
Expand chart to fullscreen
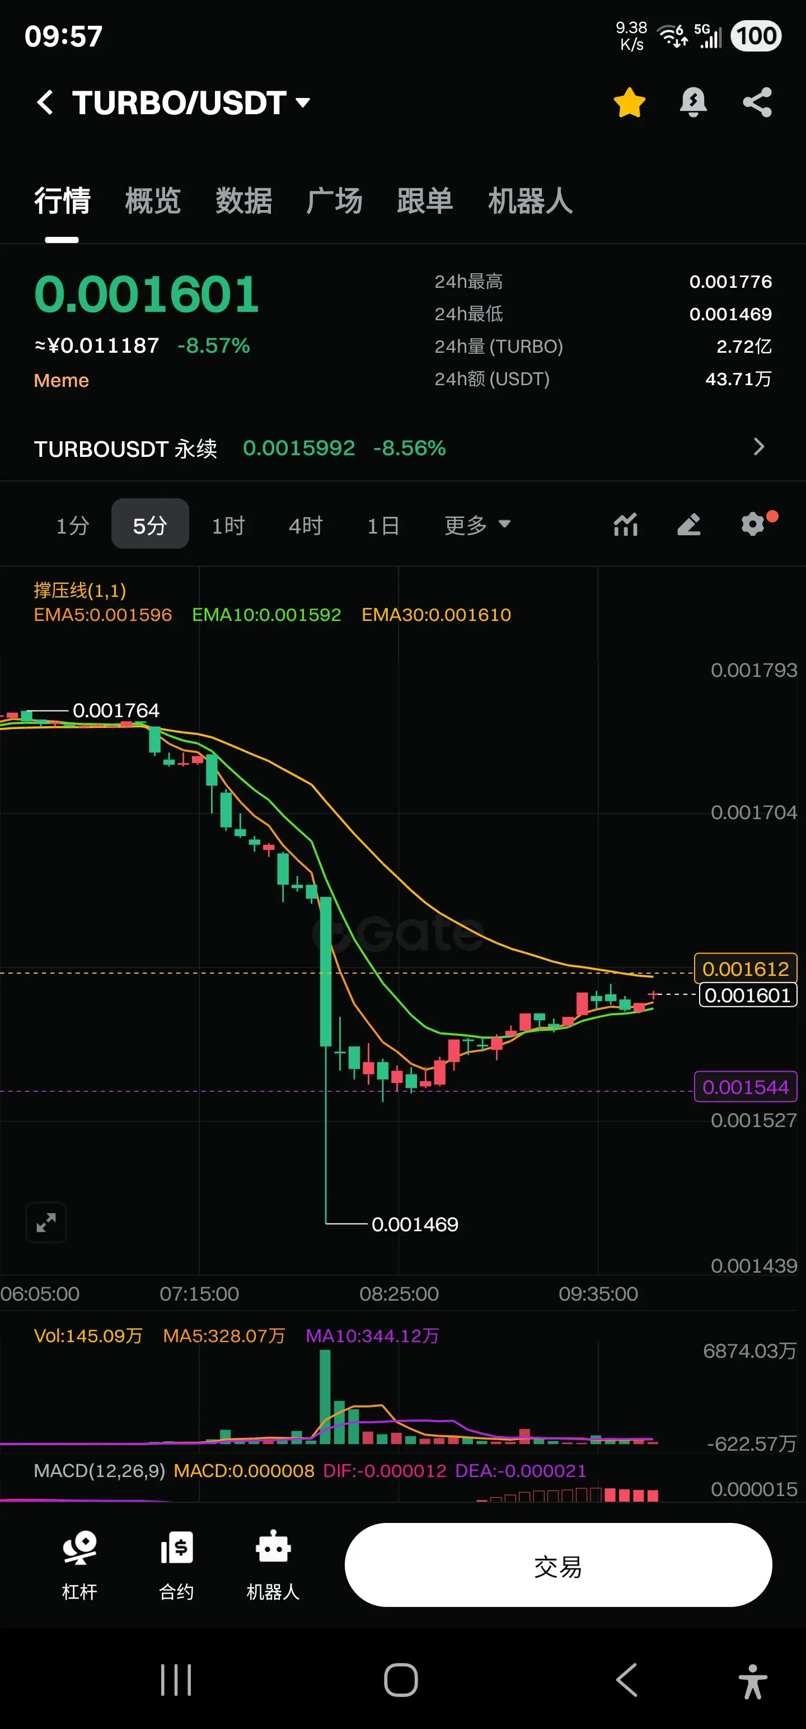pos(46,1222)
